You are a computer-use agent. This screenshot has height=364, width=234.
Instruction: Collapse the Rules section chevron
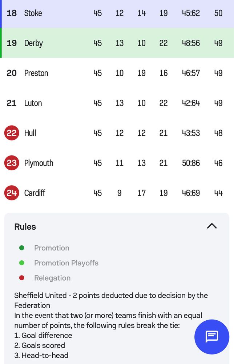(212, 226)
